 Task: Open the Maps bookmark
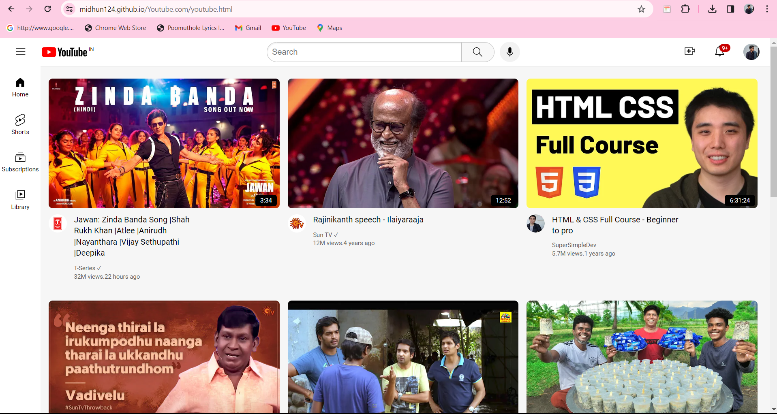(x=330, y=28)
